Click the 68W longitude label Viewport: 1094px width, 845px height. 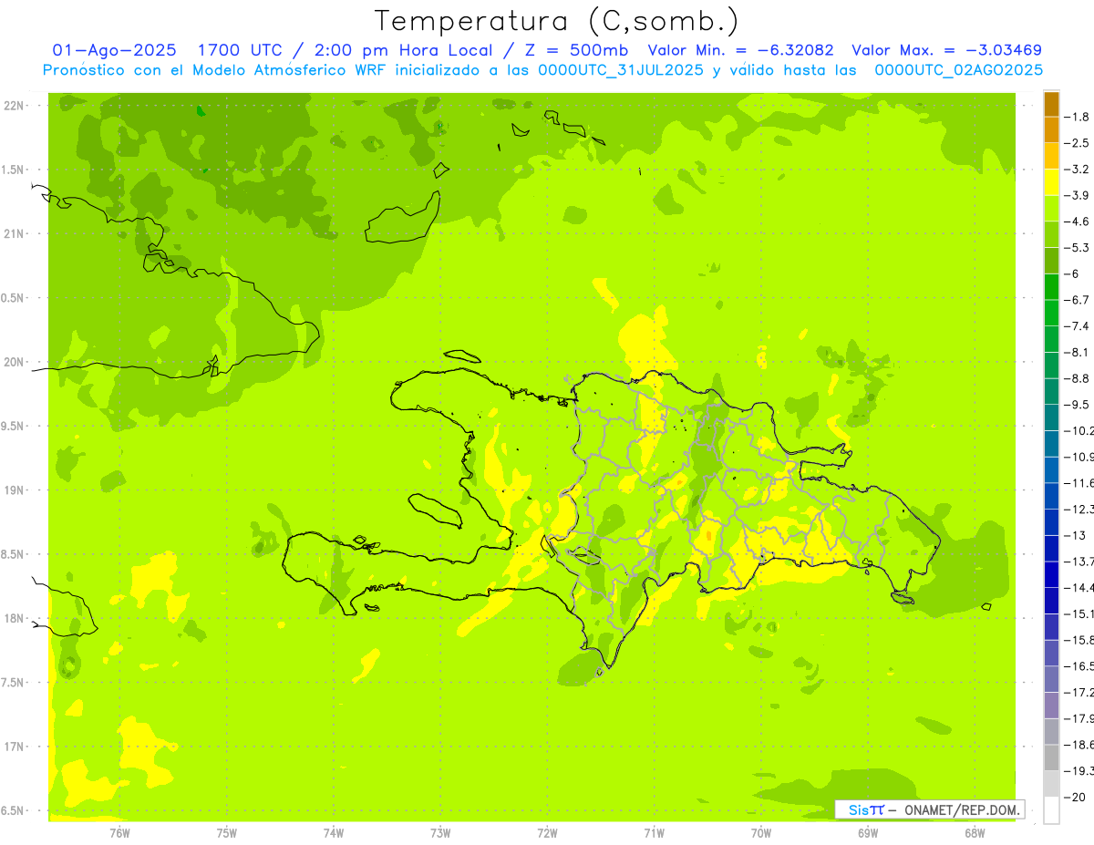(x=974, y=833)
